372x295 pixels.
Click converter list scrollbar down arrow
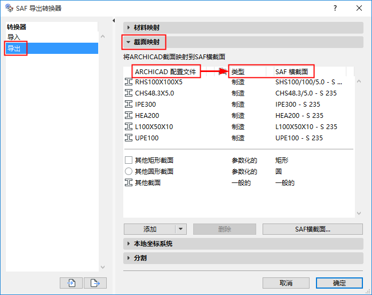click(102, 267)
